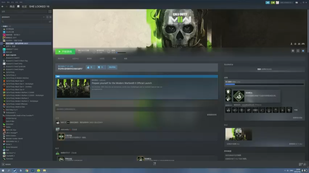The image size is (309, 173).
Task: Click the controller support icon on banner
Action: [x=303, y=44]
